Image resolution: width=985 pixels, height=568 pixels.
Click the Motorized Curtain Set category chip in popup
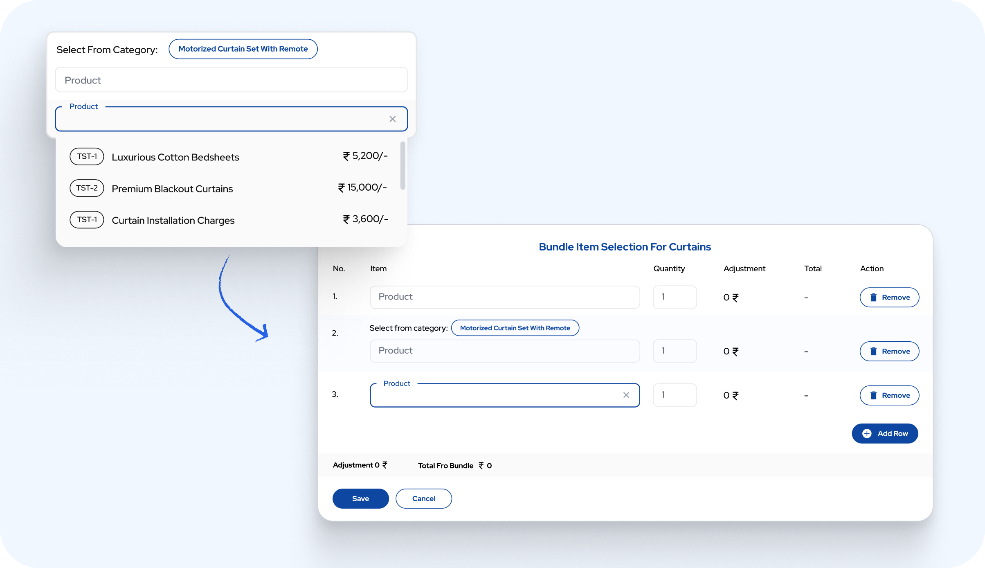coord(243,49)
